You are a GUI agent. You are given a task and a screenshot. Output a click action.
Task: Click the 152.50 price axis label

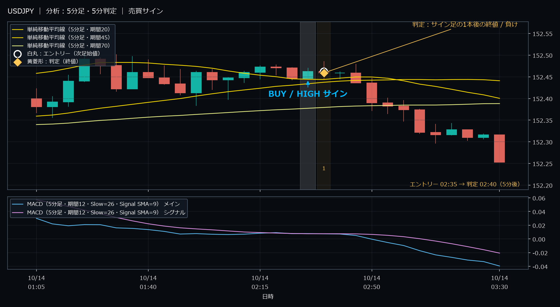tap(543, 56)
